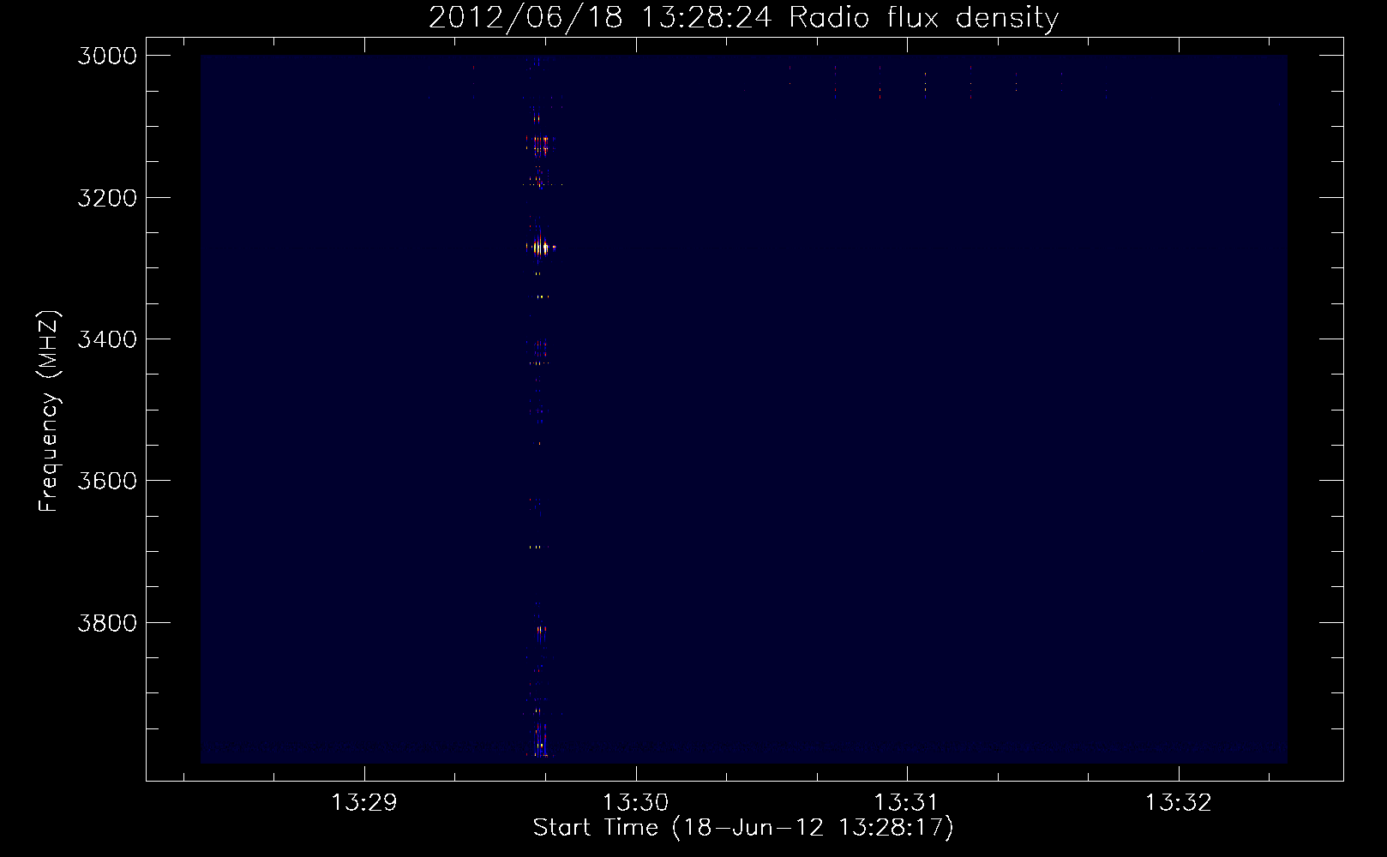Click the 3400 frequency axis label
This screenshot has height=857, width=1387.
(107, 339)
